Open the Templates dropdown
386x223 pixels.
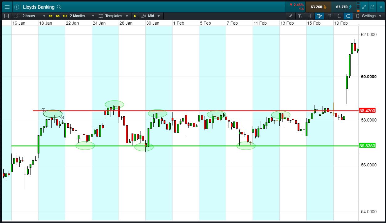pyautogui.click(x=113, y=16)
